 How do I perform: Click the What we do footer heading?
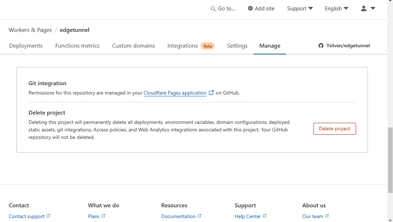pos(104,206)
